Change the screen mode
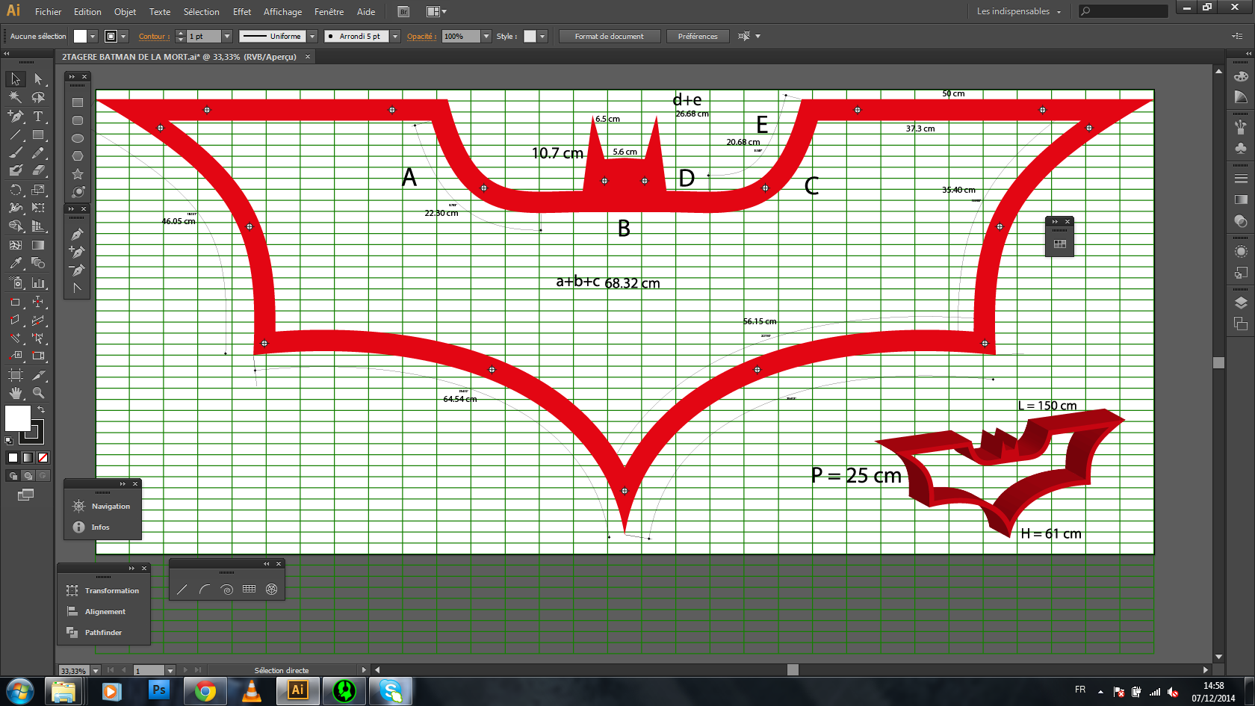The width and height of the screenshot is (1255, 706). click(x=25, y=495)
